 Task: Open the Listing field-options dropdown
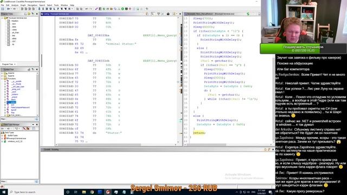(177, 14)
